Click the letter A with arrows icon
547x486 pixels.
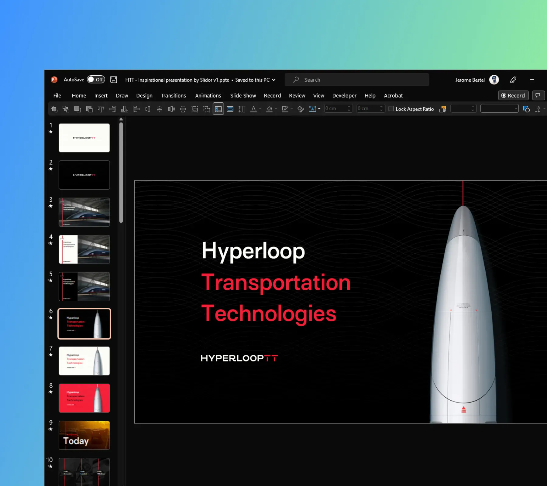pyautogui.click(x=538, y=109)
